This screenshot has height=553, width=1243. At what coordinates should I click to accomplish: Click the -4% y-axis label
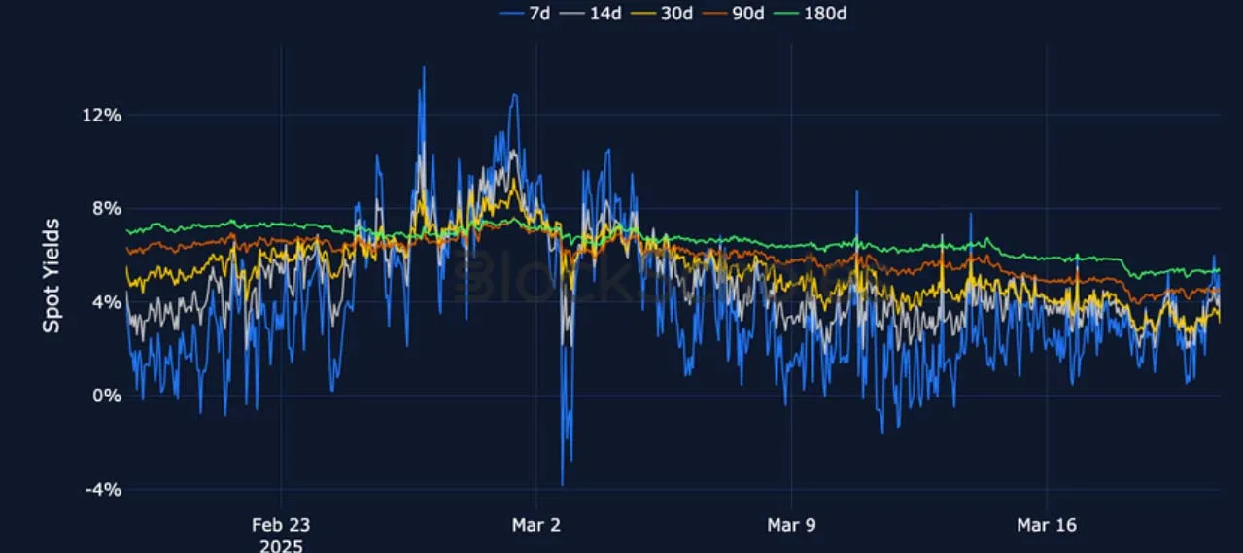[103, 489]
